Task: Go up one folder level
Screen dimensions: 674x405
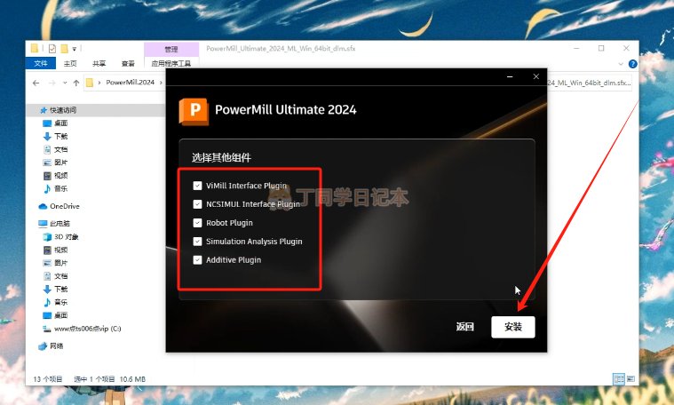Action: click(76, 83)
